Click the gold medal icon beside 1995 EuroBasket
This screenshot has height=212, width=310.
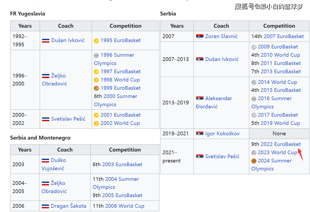(x=96, y=41)
